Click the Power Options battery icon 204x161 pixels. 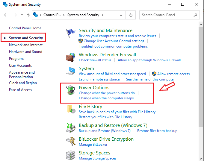(x=70, y=90)
